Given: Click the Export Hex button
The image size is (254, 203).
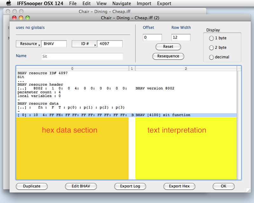Looking at the screenshot, I should pos(179,186).
